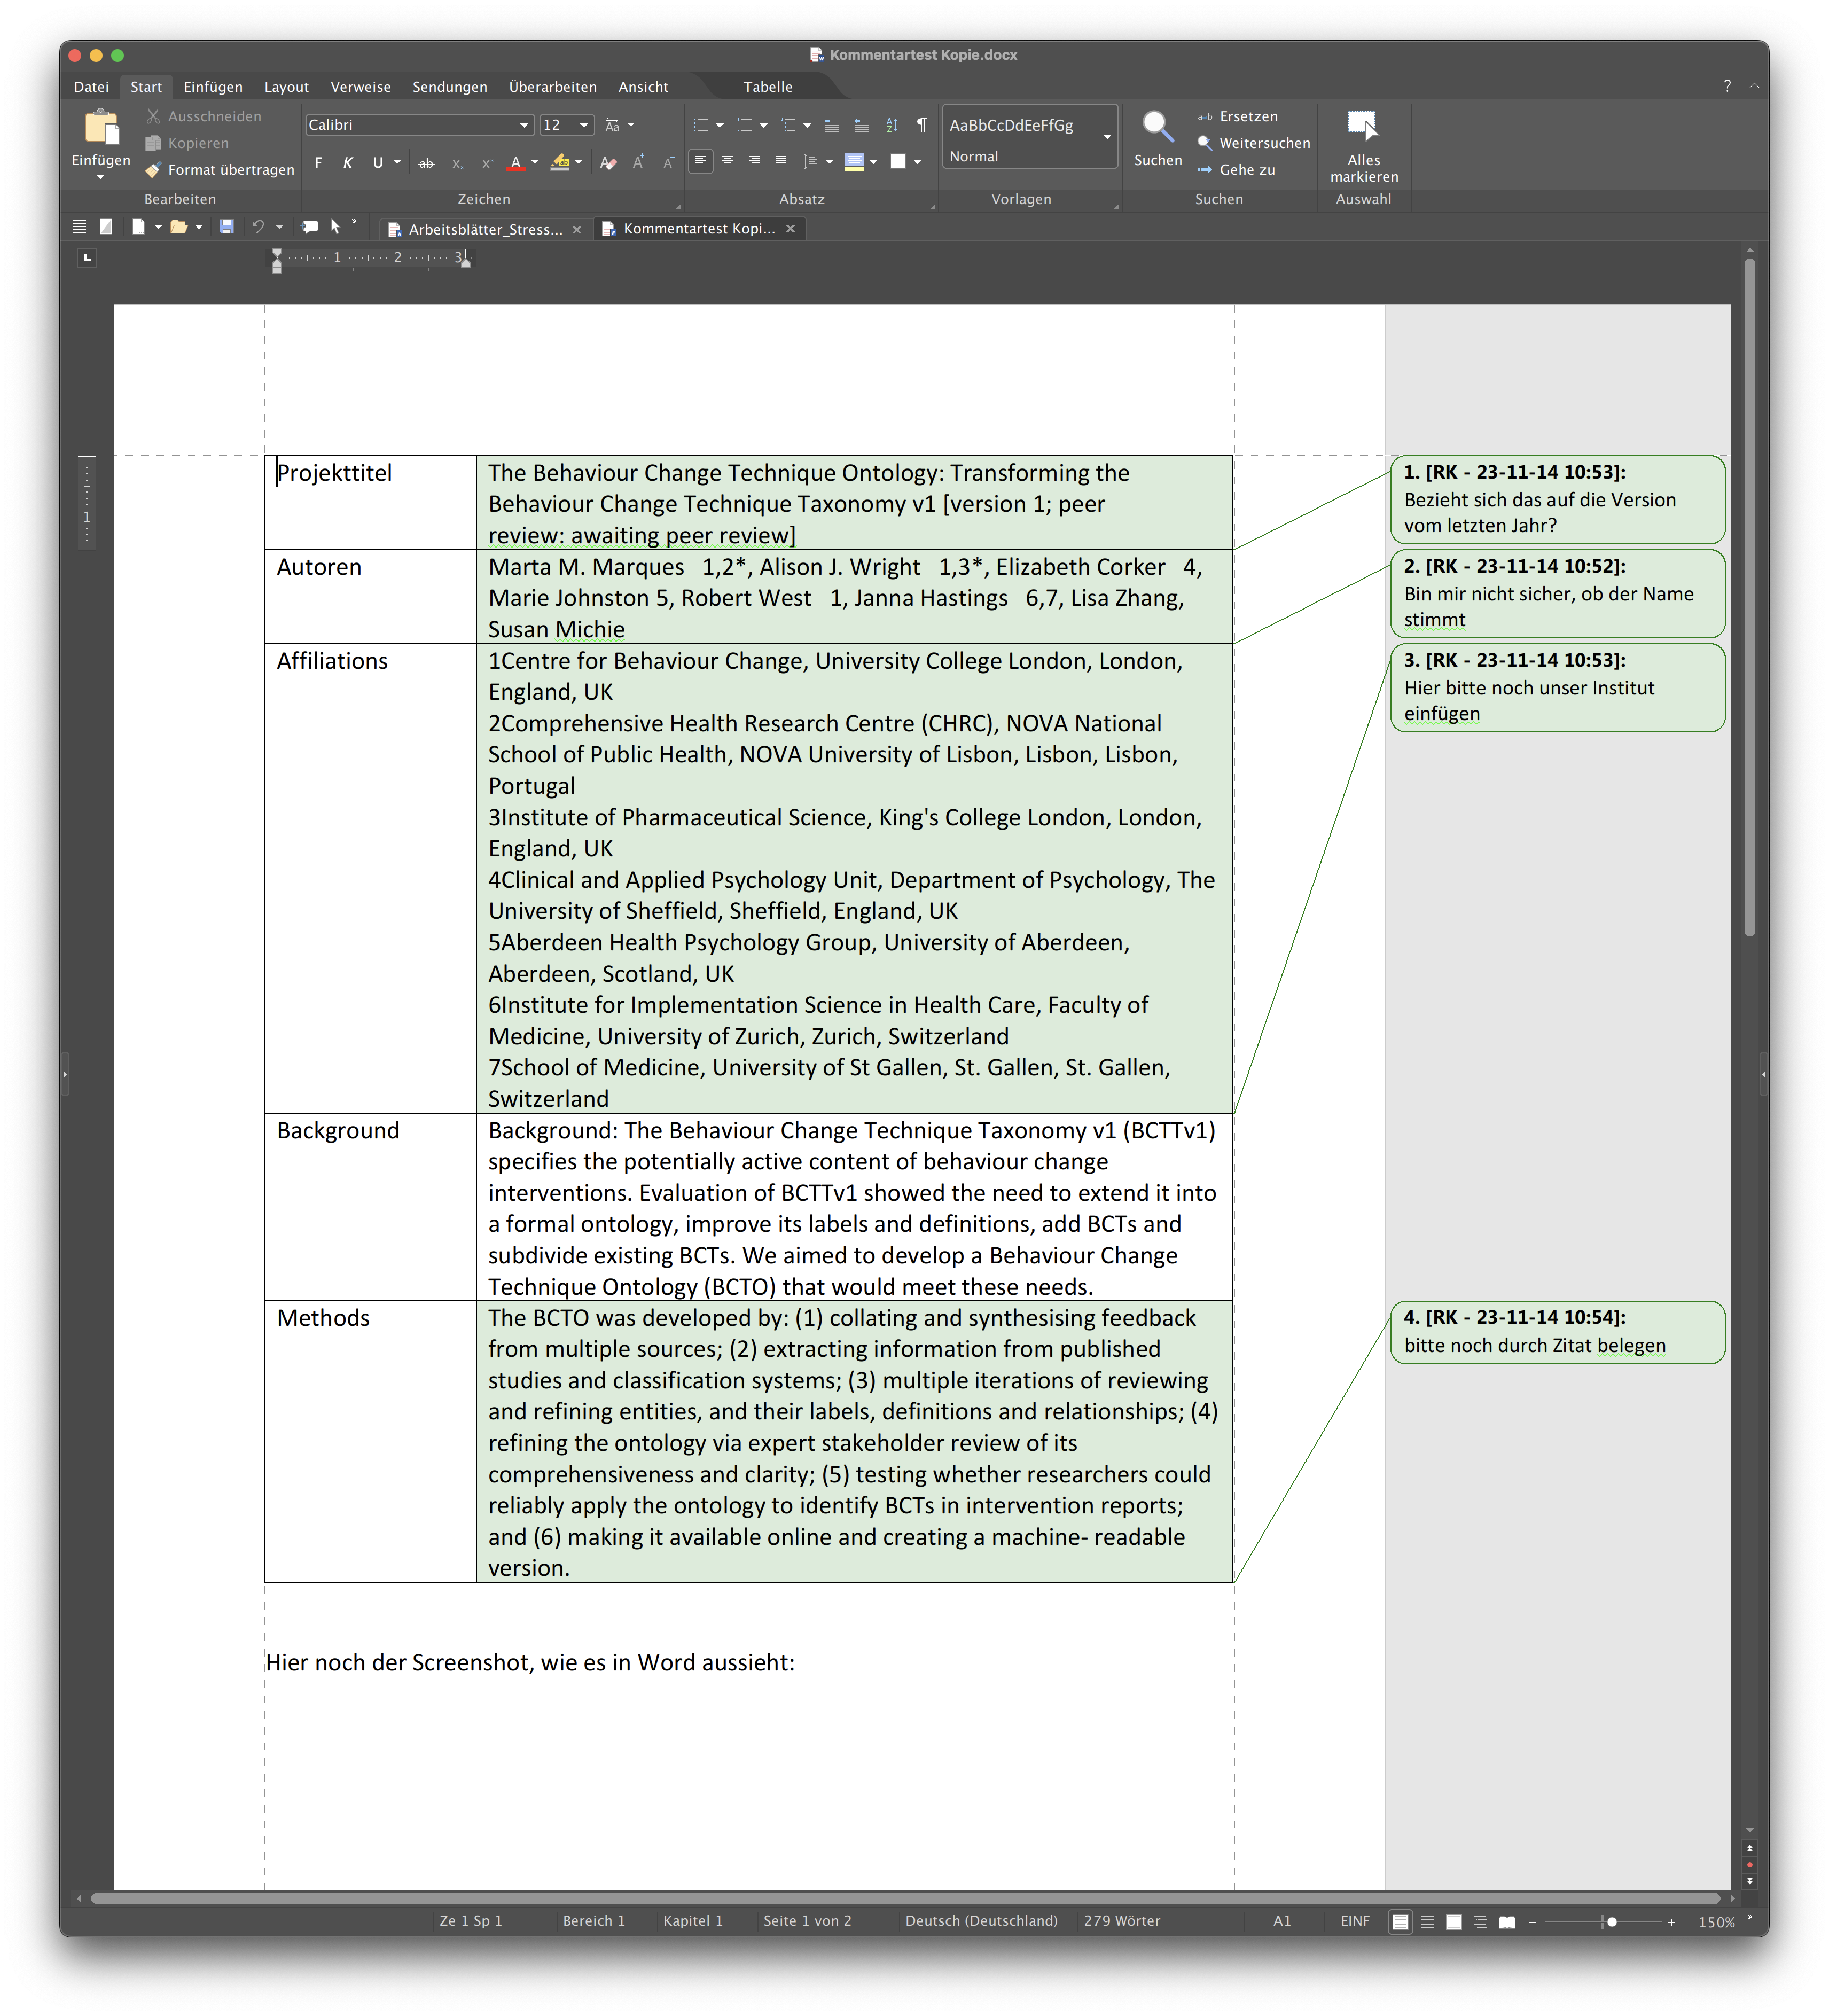Screen dimensions: 1829x2016
Task: Toggle formatting marks pilcrow icon
Action: coord(921,125)
